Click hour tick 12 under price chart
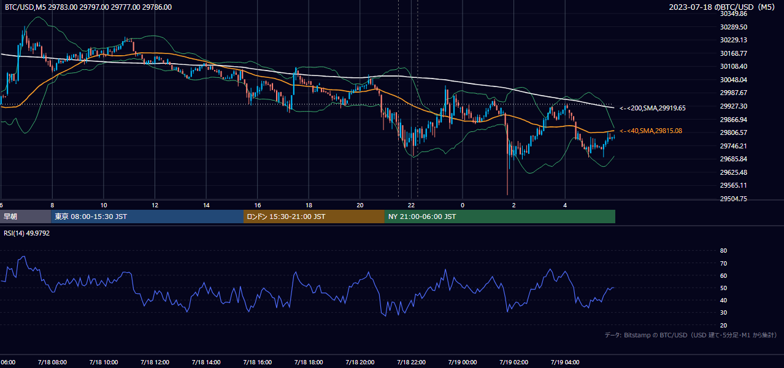The height and width of the screenshot is (368, 784). [x=155, y=205]
